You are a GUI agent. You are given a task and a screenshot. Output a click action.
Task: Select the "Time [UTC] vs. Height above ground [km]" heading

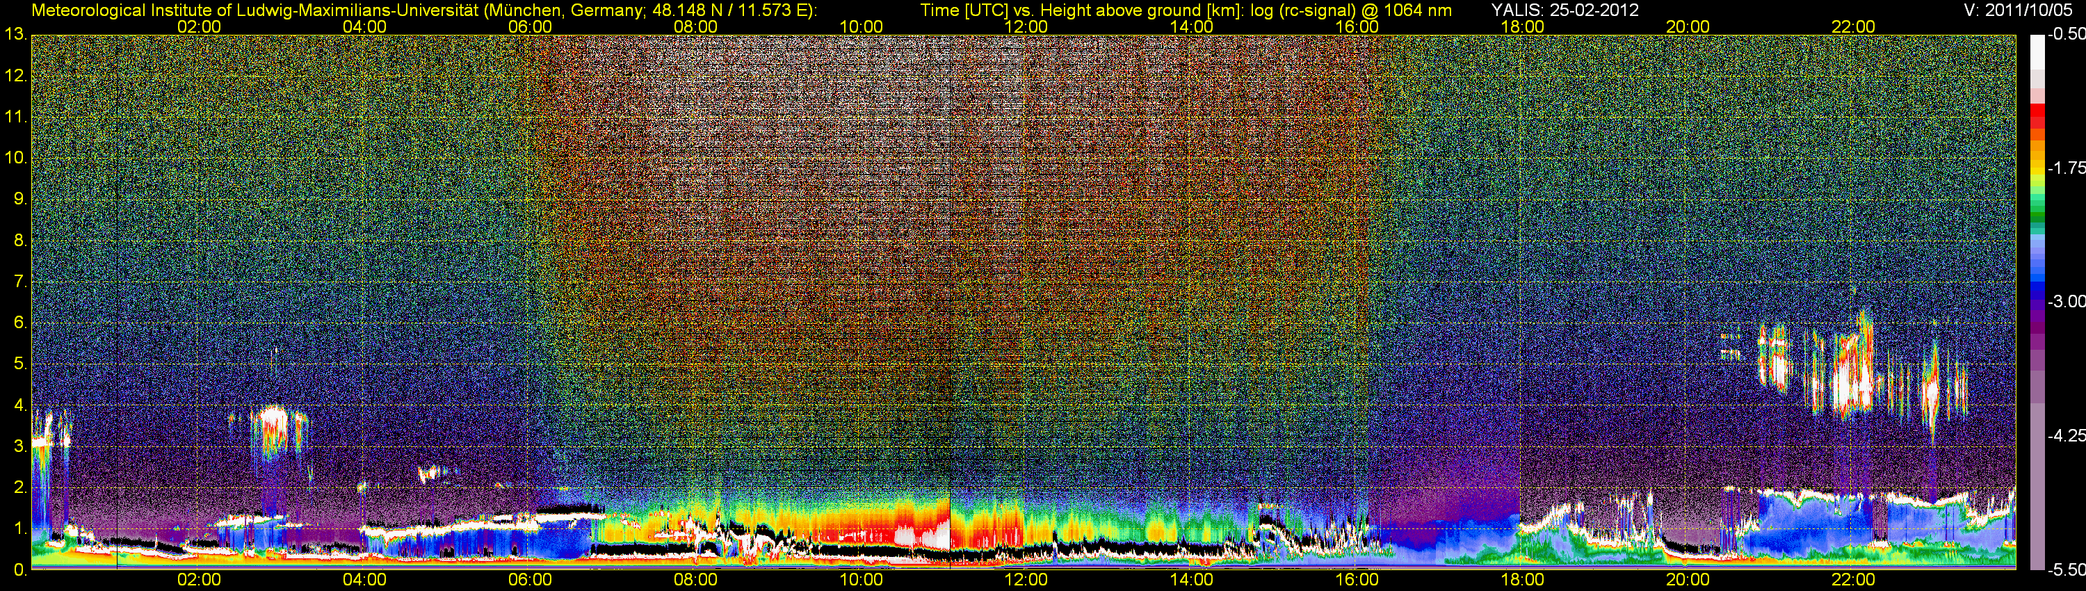[x=1082, y=10]
